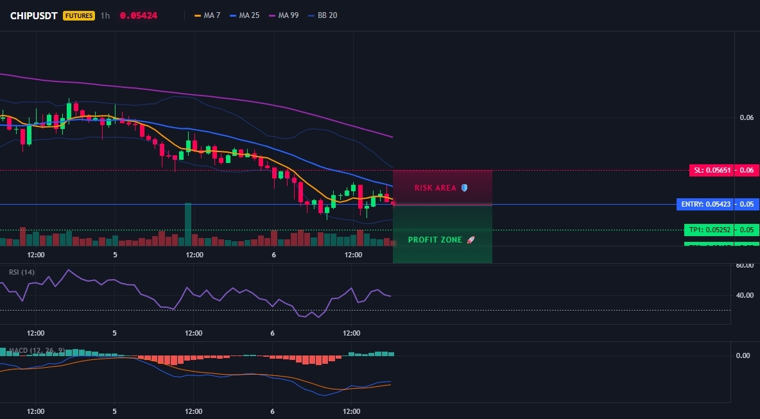This screenshot has width=760, height=419.
Task: Click the 0.00 level on MACD axis
Action: [743, 355]
